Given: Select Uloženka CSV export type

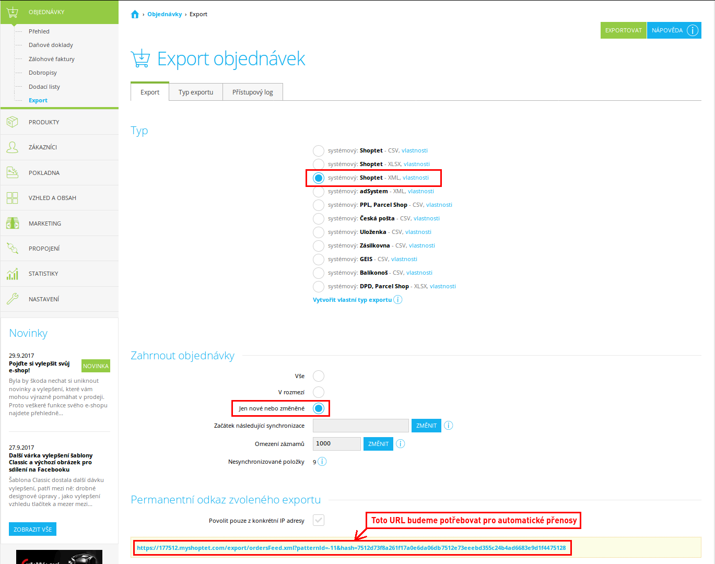Looking at the screenshot, I should point(319,232).
